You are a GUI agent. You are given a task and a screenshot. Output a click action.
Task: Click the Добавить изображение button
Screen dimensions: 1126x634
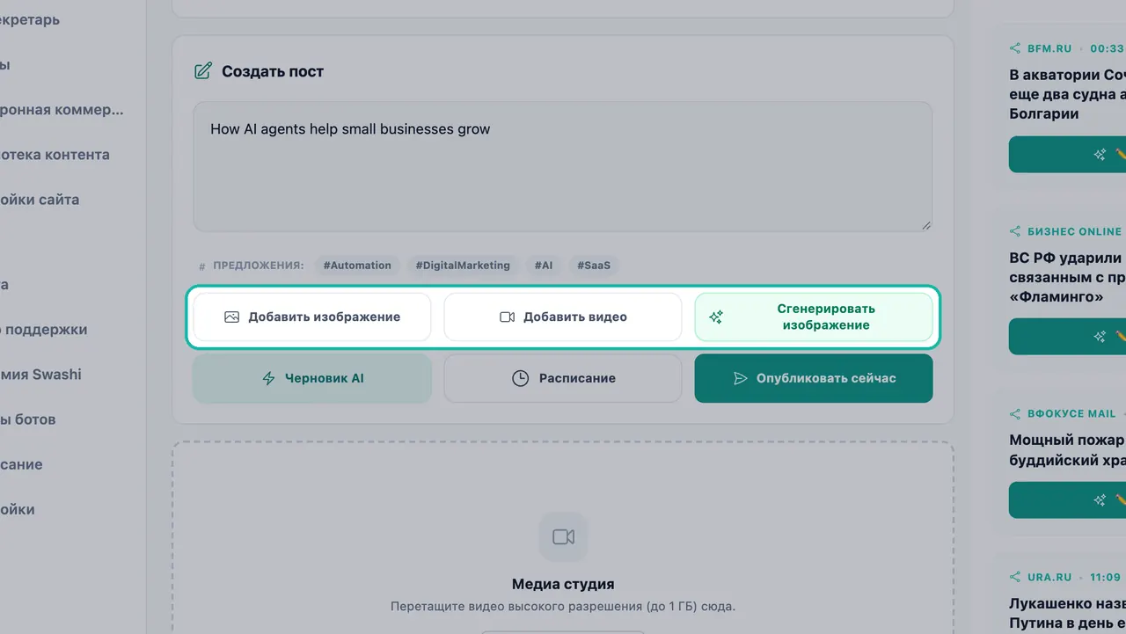(312, 317)
